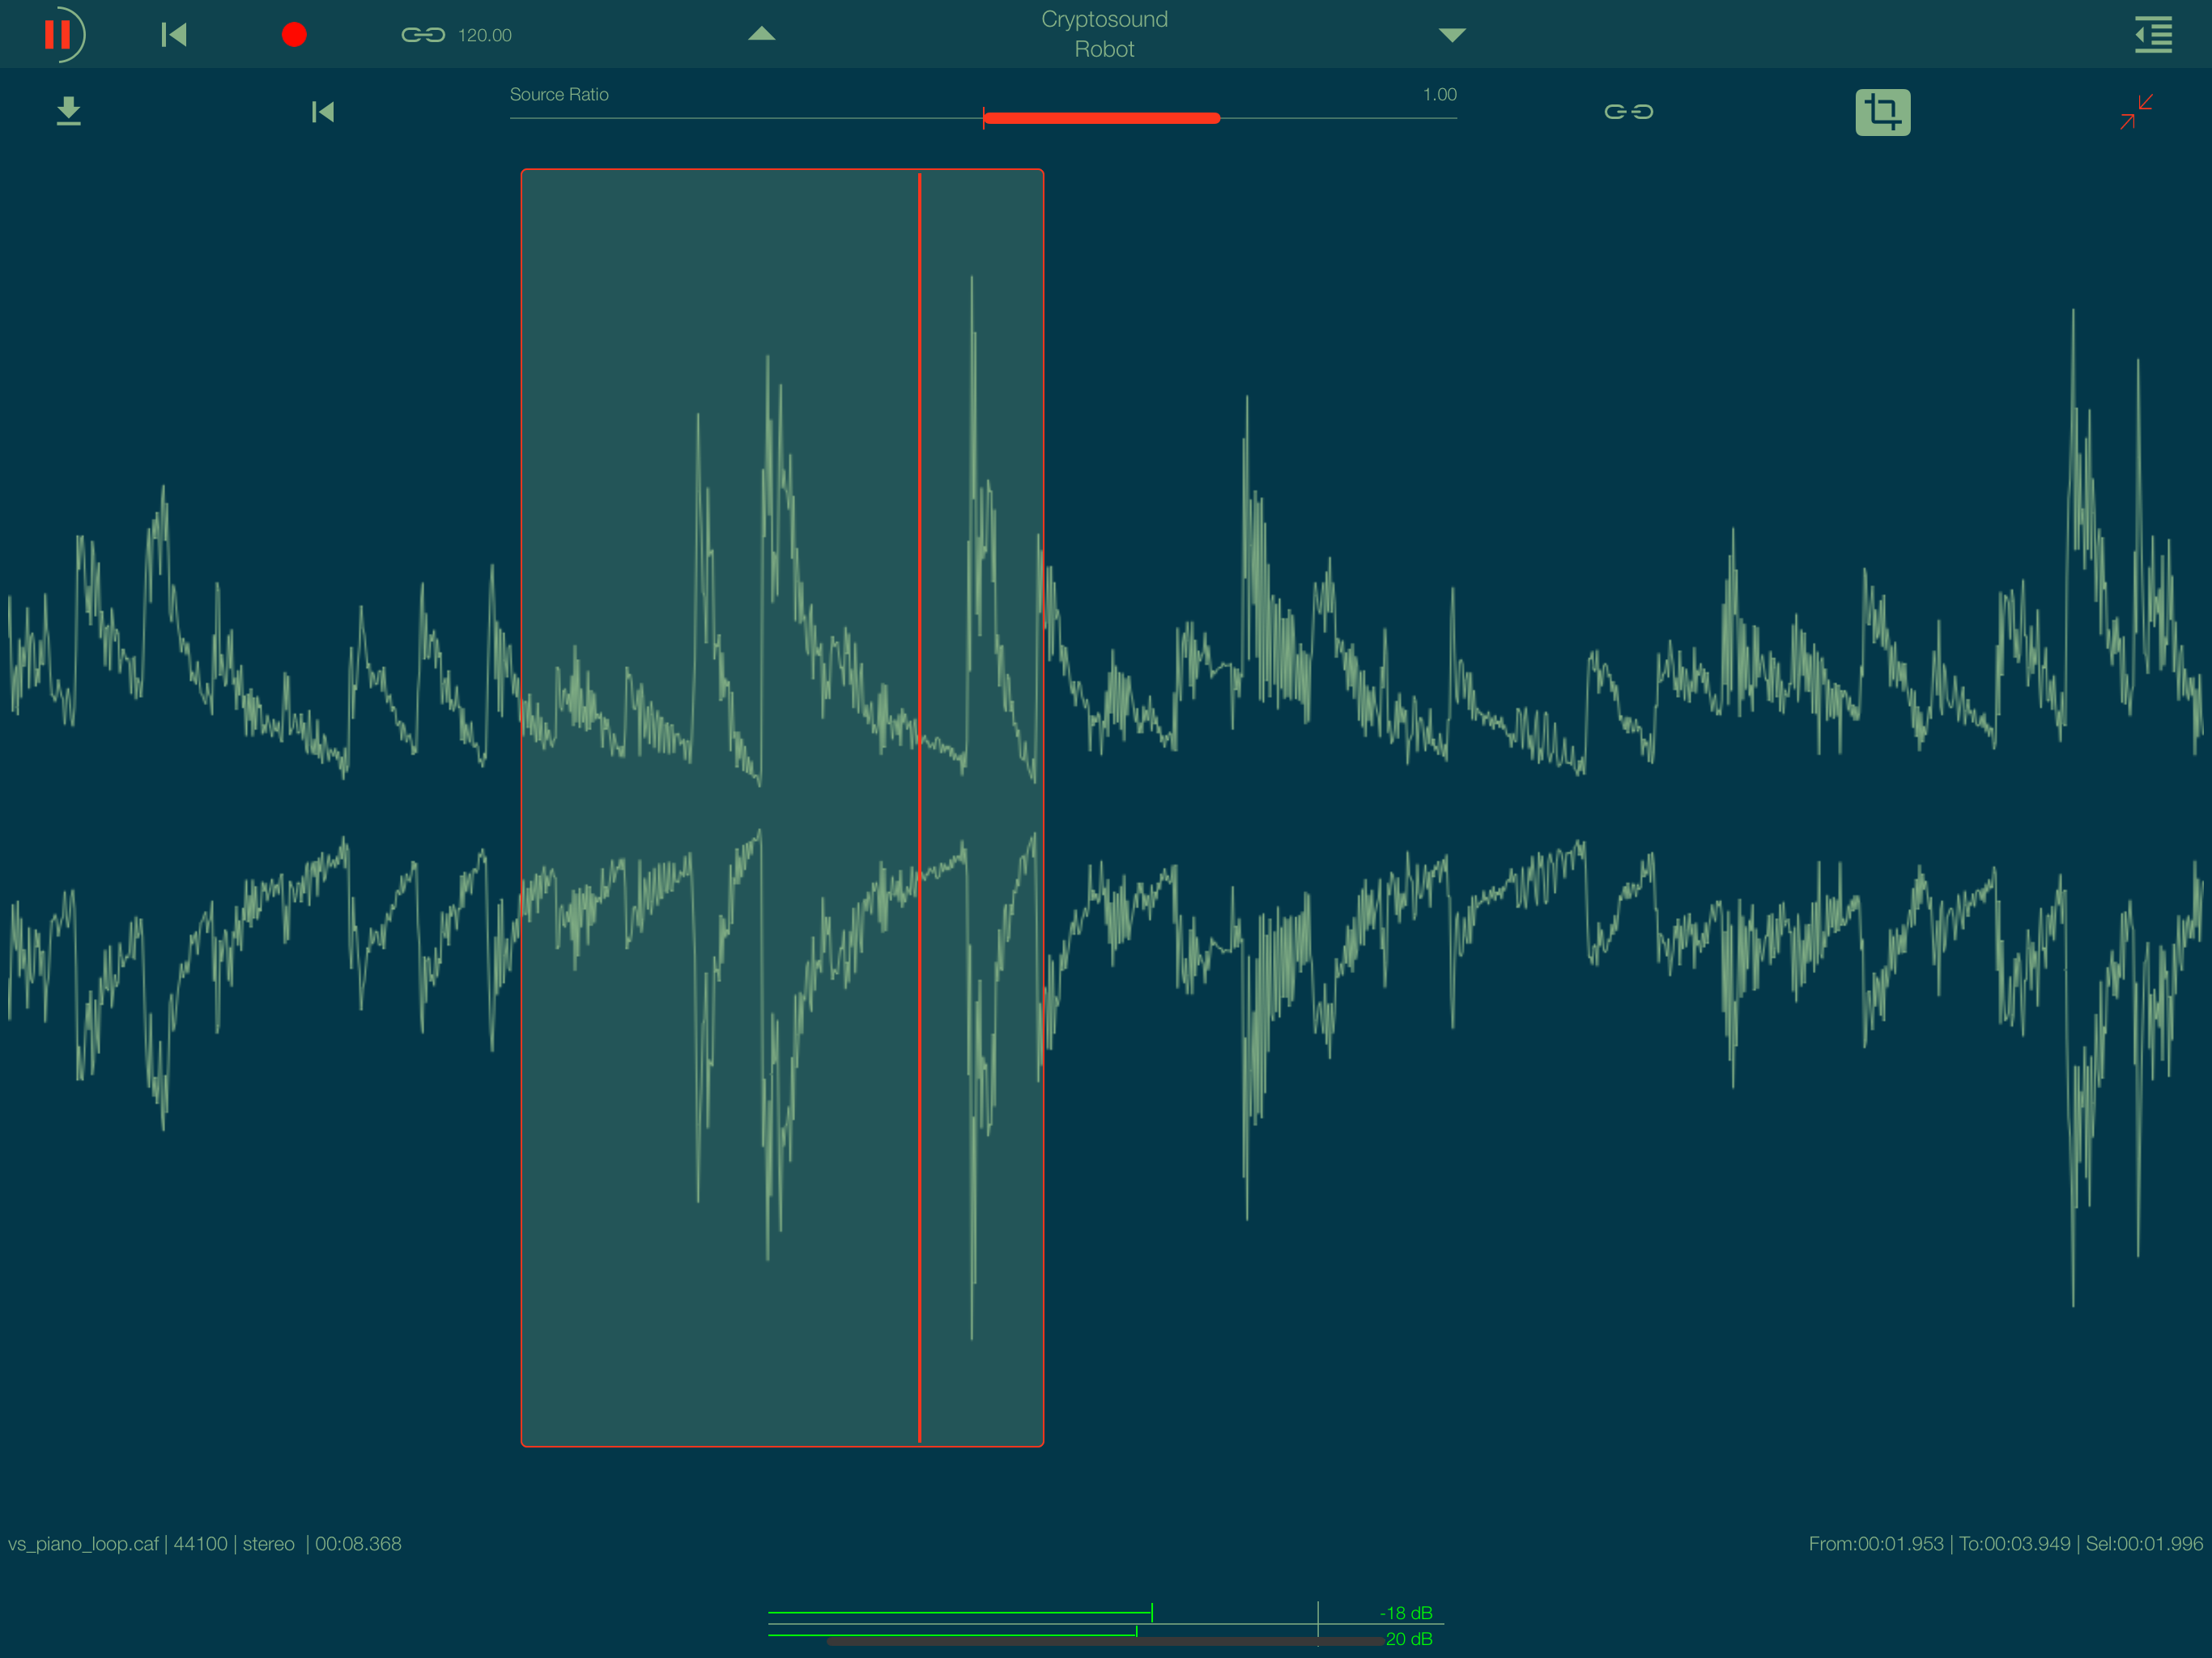Click the Source Ratio label
The width and height of the screenshot is (2212, 1658).
click(559, 94)
